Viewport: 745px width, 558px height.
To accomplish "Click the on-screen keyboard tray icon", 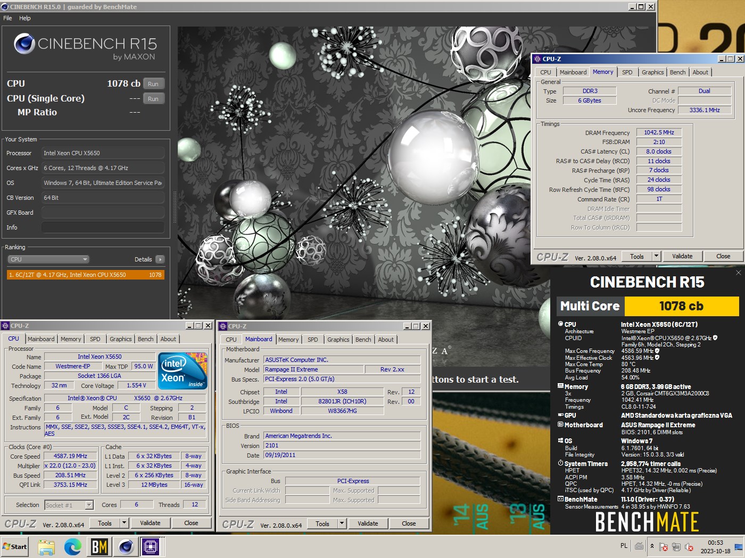I will click(639, 546).
